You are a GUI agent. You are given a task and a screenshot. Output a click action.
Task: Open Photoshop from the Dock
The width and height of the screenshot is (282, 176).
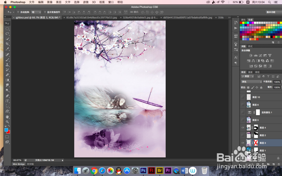143,170
